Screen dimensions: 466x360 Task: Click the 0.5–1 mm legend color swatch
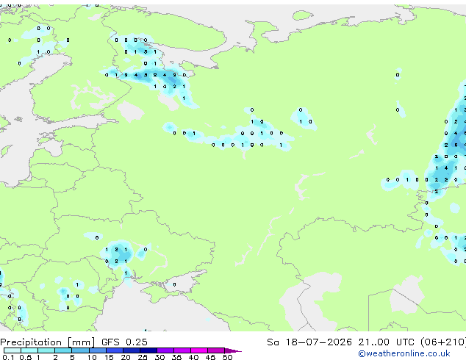pos(29,350)
